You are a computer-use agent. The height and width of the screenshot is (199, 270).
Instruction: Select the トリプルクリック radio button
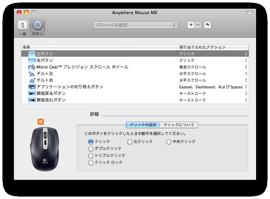coord(91,156)
